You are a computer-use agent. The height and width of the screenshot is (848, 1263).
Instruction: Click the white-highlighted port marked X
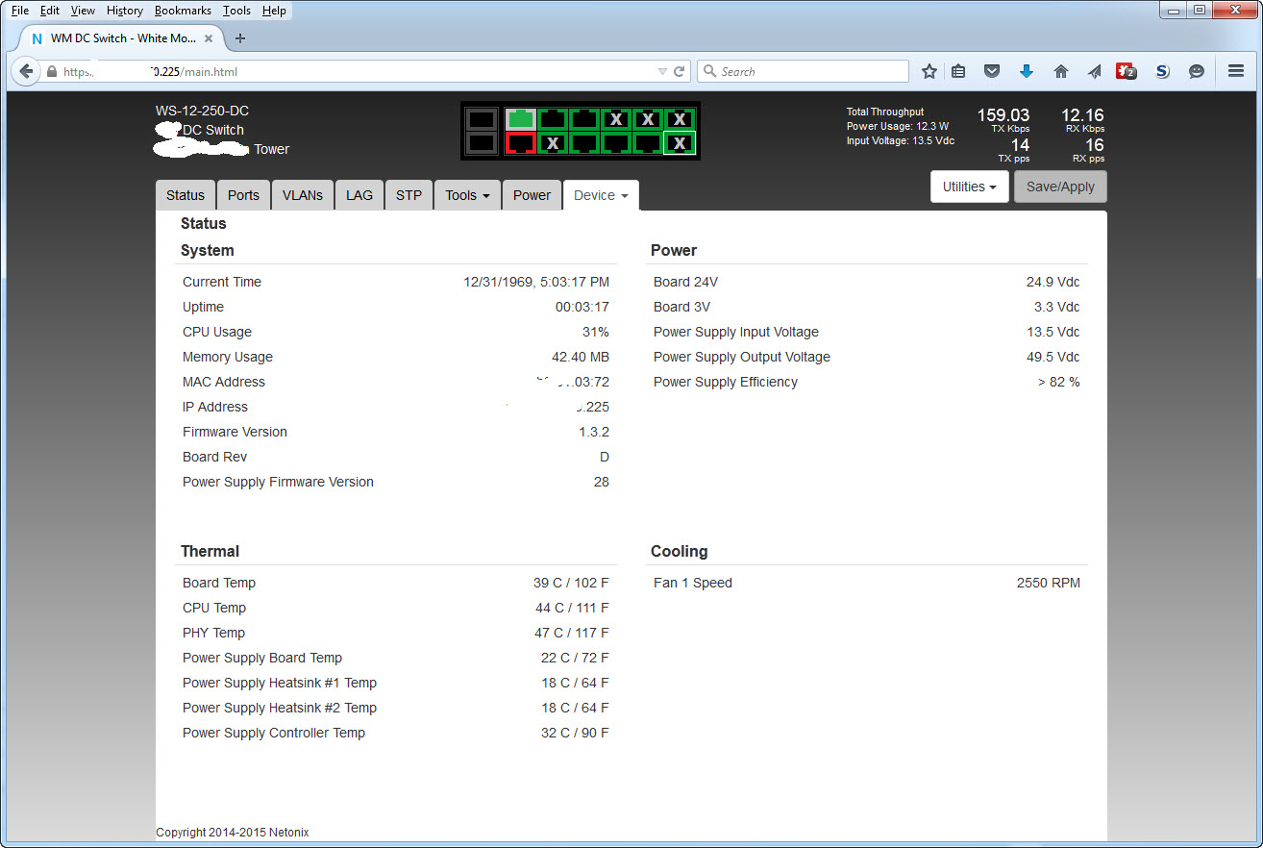coord(680,143)
